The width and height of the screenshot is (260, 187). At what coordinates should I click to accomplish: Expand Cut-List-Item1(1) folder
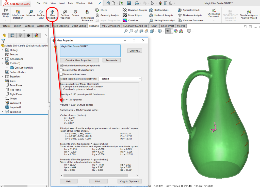(7, 68)
